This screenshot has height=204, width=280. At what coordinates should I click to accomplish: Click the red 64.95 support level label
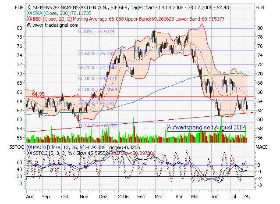click(38, 94)
